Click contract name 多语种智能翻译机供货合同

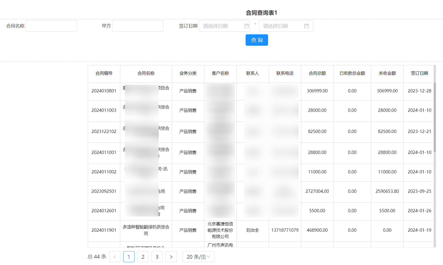(146, 230)
